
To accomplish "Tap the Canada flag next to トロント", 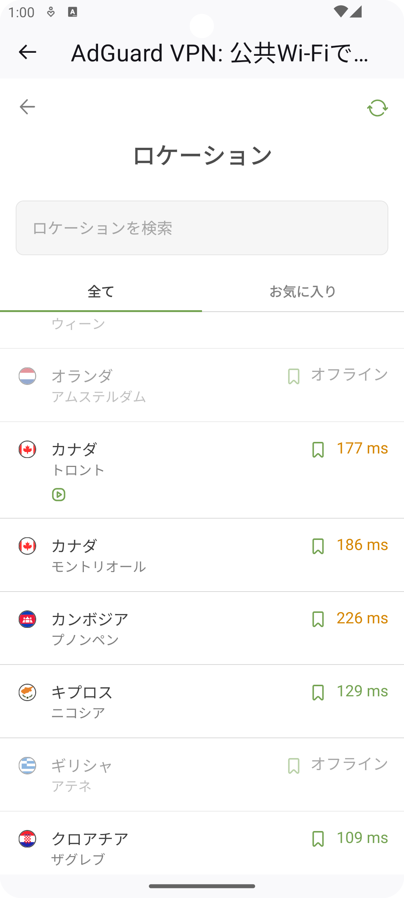I will click(27, 449).
